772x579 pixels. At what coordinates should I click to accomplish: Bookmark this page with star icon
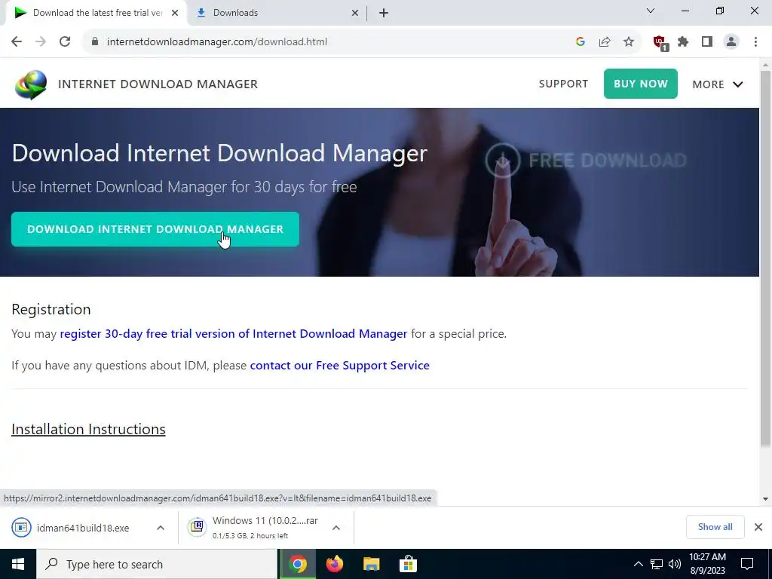[x=629, y=42]
